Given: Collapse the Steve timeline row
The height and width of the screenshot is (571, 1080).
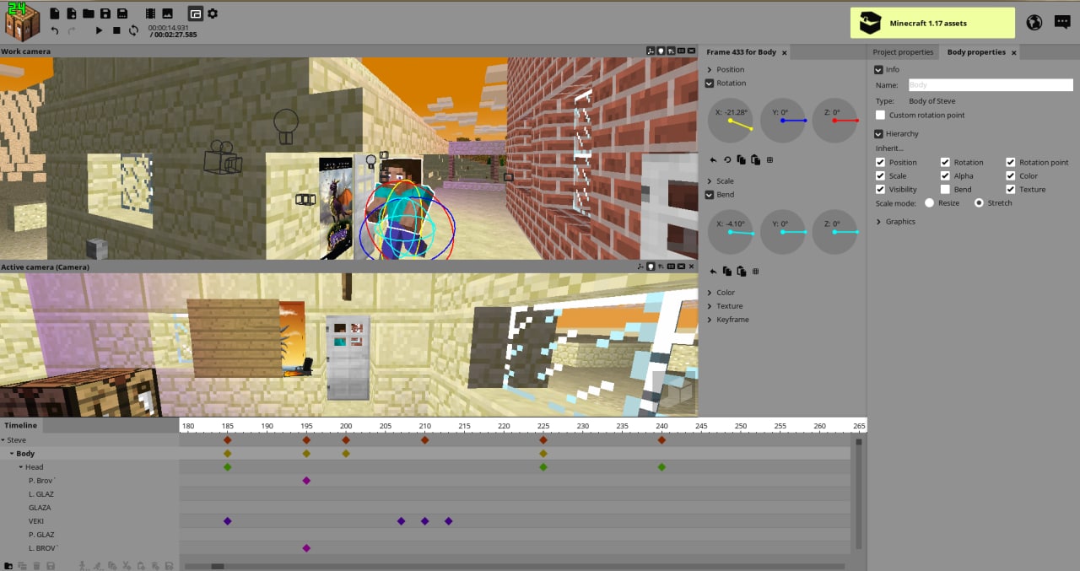Looking at the screenshot, I should [3, 439].
